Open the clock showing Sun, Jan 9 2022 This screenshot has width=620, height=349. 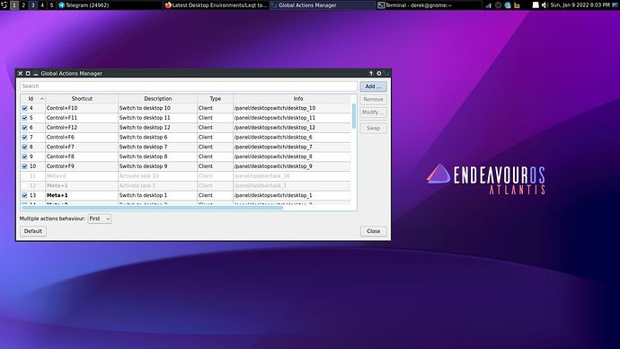point(580,5)
